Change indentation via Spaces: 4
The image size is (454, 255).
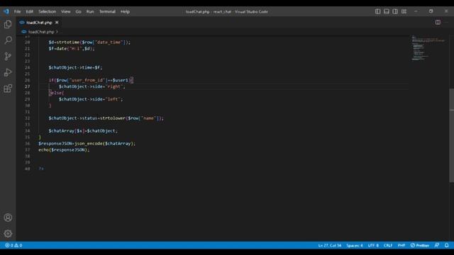(x=355, y=245)
